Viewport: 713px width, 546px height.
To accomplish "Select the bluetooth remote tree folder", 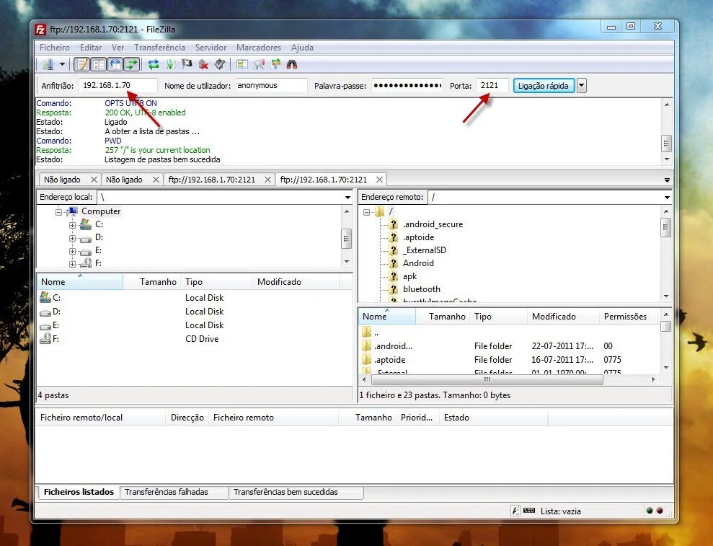I will coord(422,289).
